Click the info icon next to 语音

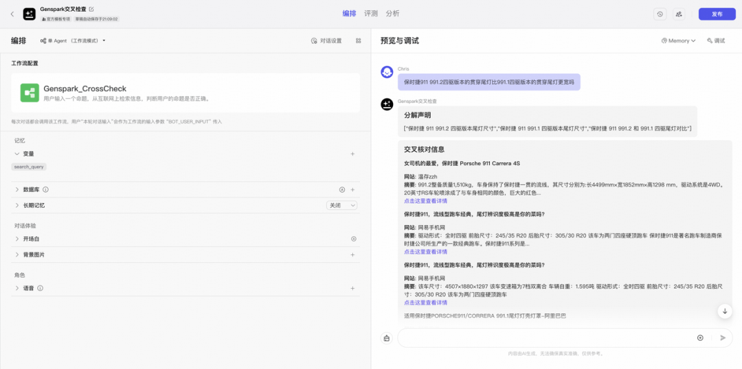[x=41, y=288]
